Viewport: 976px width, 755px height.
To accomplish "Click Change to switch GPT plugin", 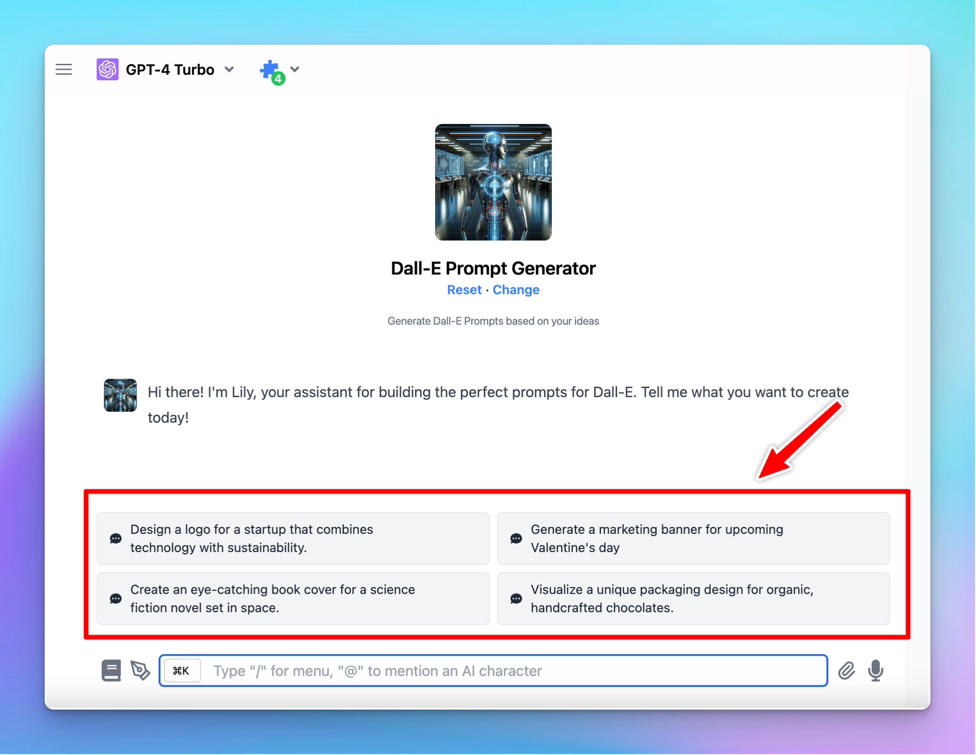I will [x=516, y=289].
